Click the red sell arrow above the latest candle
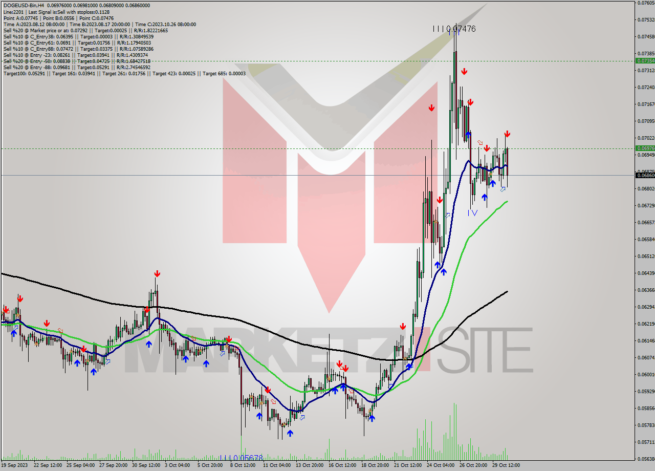Screen dimensions: 655x471 point(507,134)
